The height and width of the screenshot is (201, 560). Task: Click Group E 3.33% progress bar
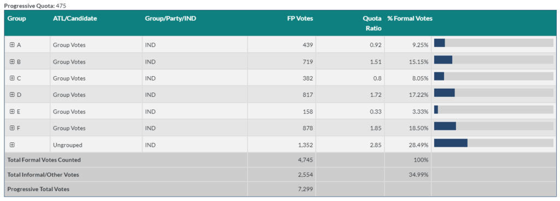click(x=494, y=110)
